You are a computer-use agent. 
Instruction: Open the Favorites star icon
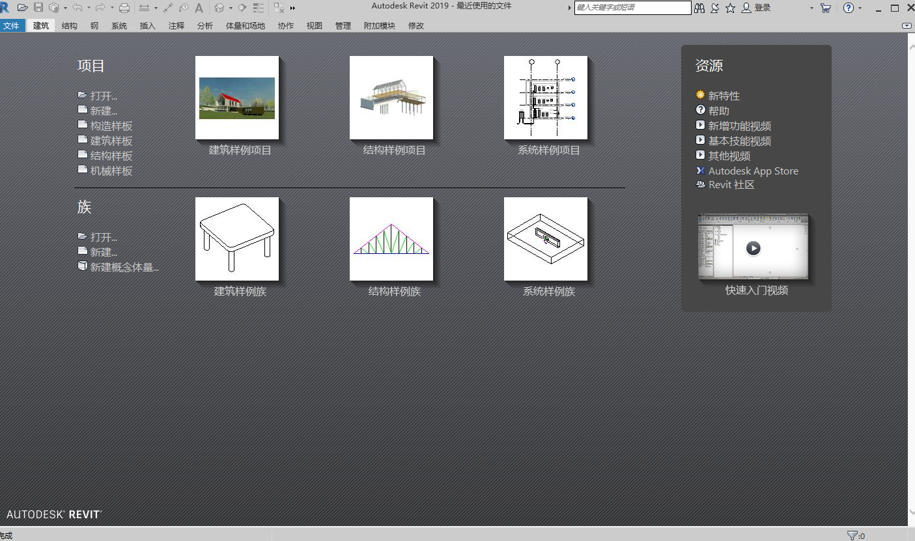(x=729, y=8)
